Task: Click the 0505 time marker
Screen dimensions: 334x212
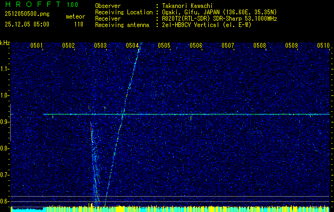Action: pyautogui.click(x=164, y=45)
